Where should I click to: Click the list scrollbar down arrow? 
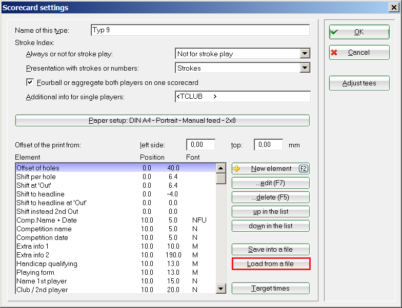point(221,289)
